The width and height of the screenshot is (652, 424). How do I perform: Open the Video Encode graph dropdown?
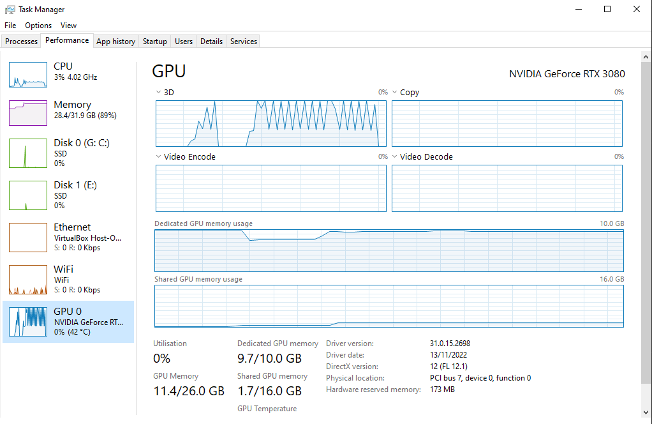coord(158,156)
